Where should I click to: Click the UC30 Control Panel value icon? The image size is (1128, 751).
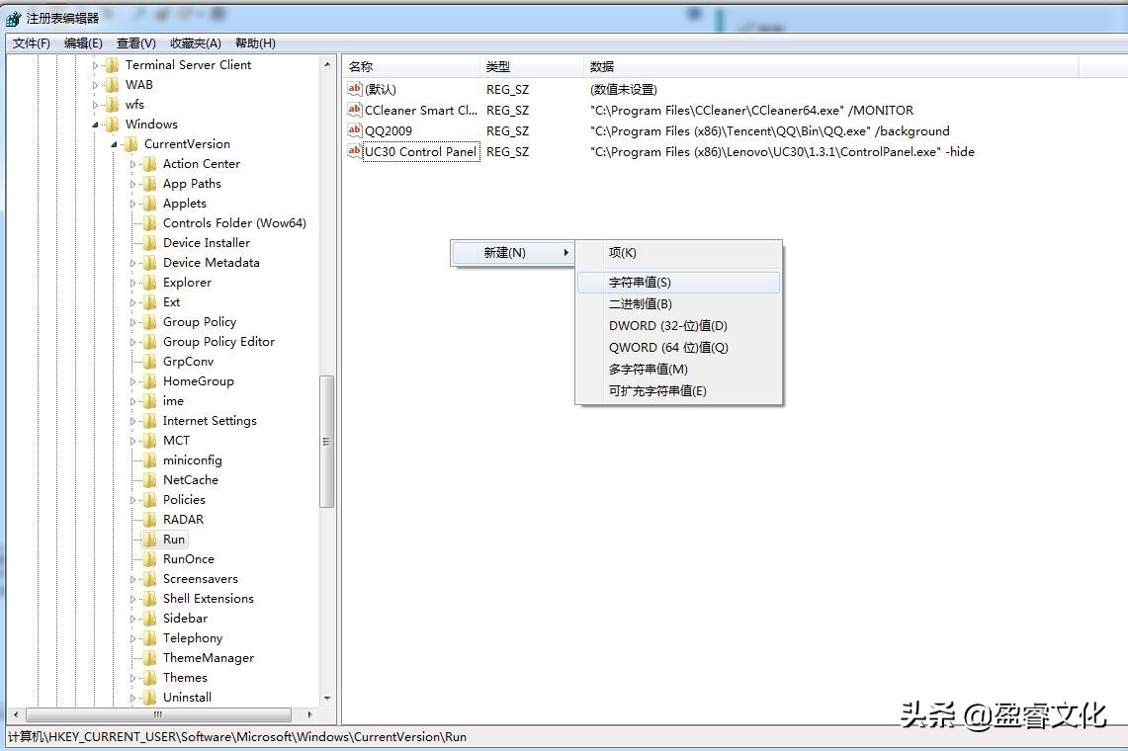[354, 151]
